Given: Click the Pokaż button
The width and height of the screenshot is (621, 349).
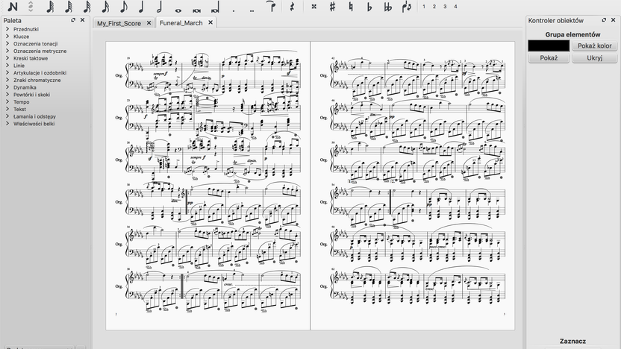Looking at the screenshot, I should point(549,57).
